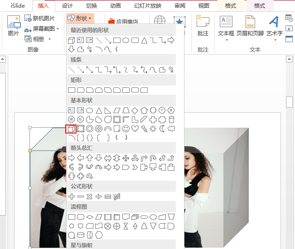This screenshot has width=295, height=249.
Task: Select the Right Arrow in Block Arrows
Action: (x=71, y=158)
